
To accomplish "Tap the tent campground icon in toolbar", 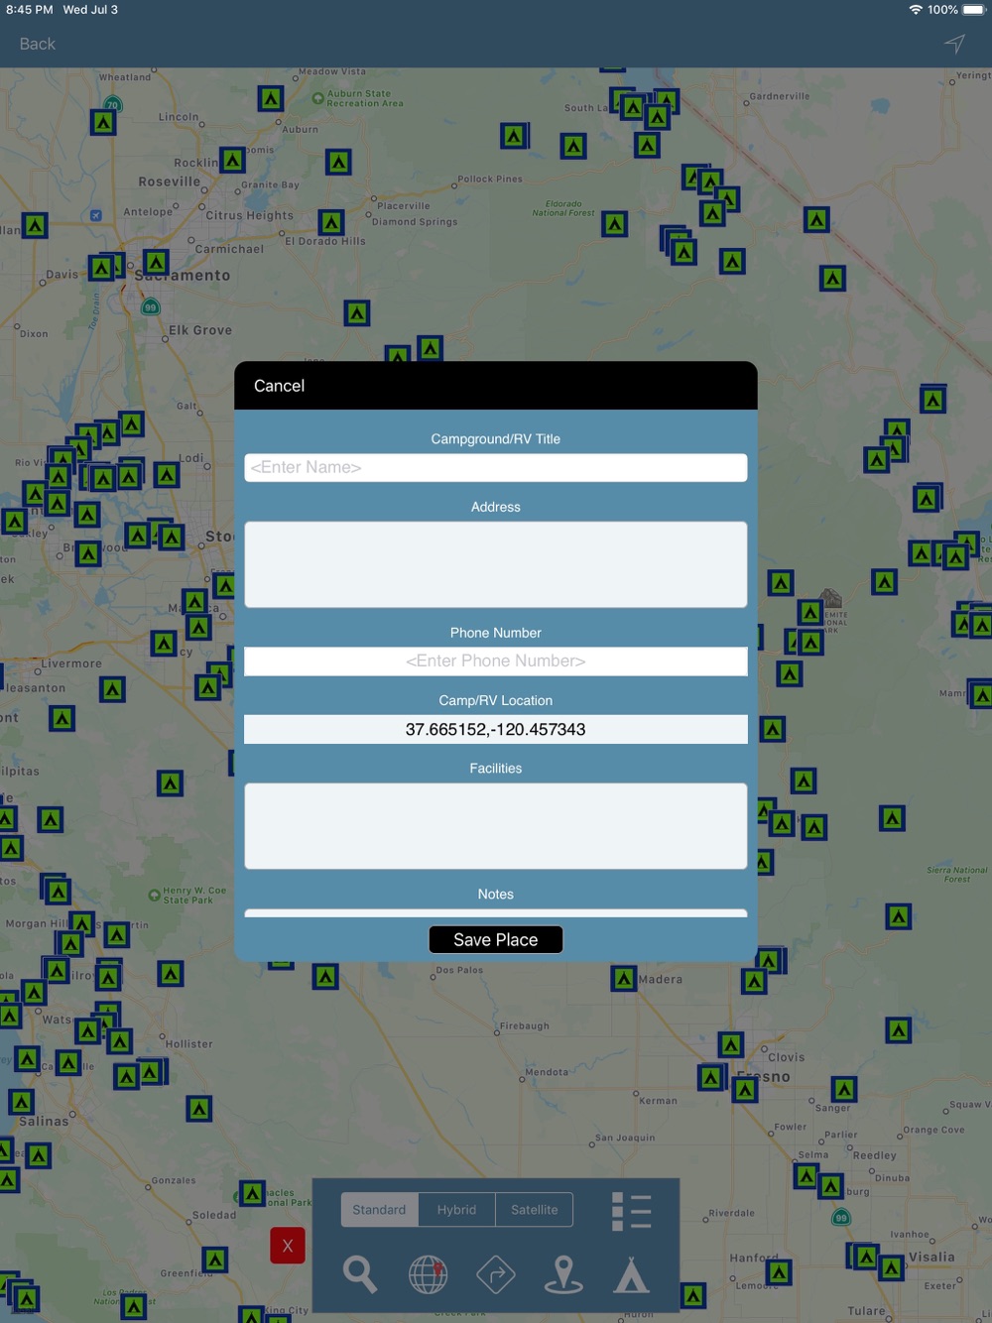I will click(x=631, y=1274).
